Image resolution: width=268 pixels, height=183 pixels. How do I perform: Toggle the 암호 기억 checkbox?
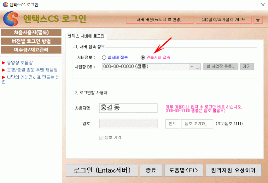[x=101, y=138]
